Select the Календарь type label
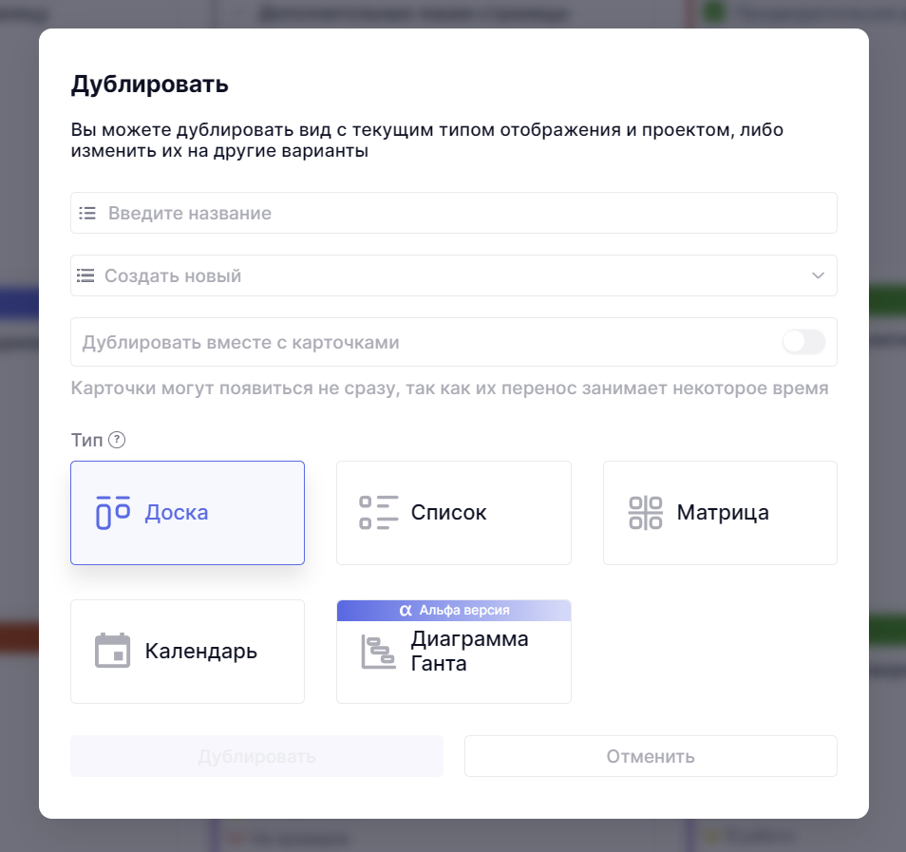 pyautogui.click(x=201, y=652)
